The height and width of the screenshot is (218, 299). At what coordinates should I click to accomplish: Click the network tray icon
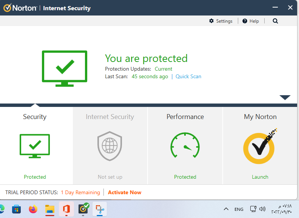click(x=253, y=209)
